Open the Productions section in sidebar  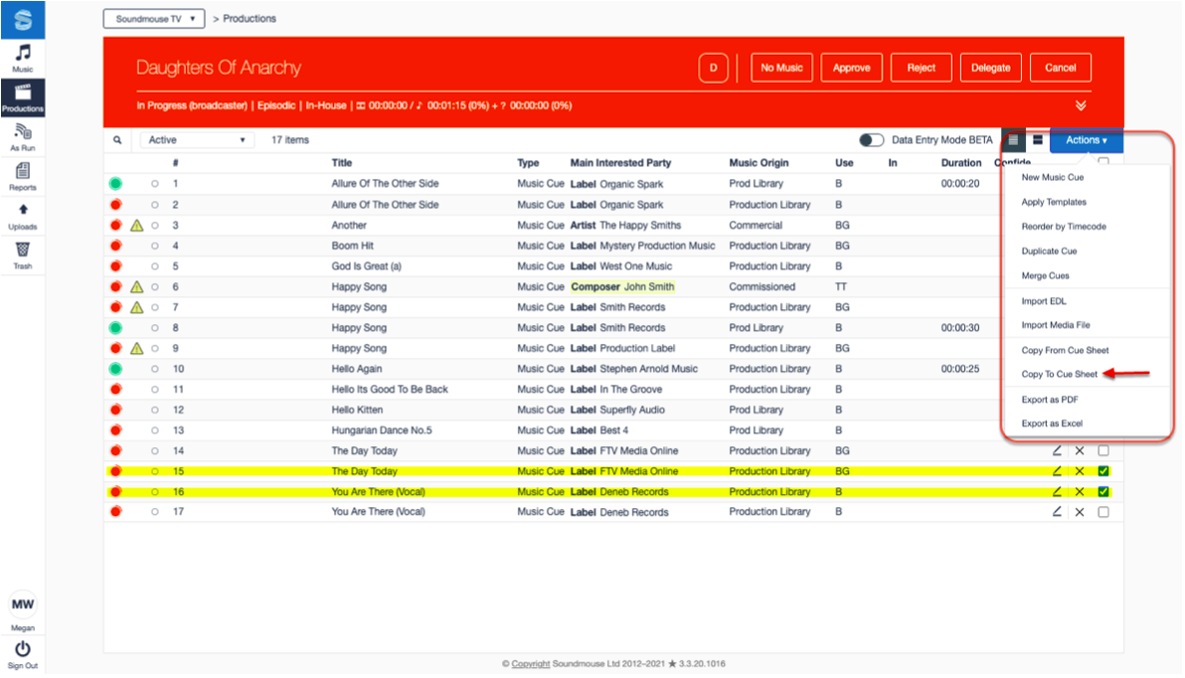[x=23, y=97]
